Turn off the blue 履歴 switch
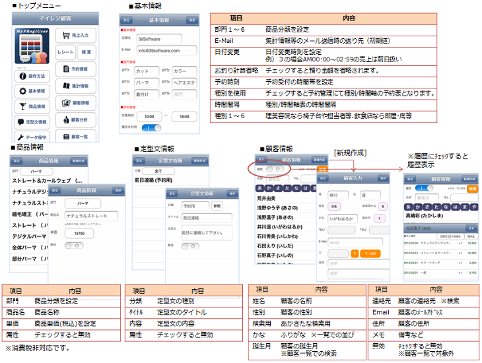The width and height of the screenshot is (482, 363). coord(424,188)
